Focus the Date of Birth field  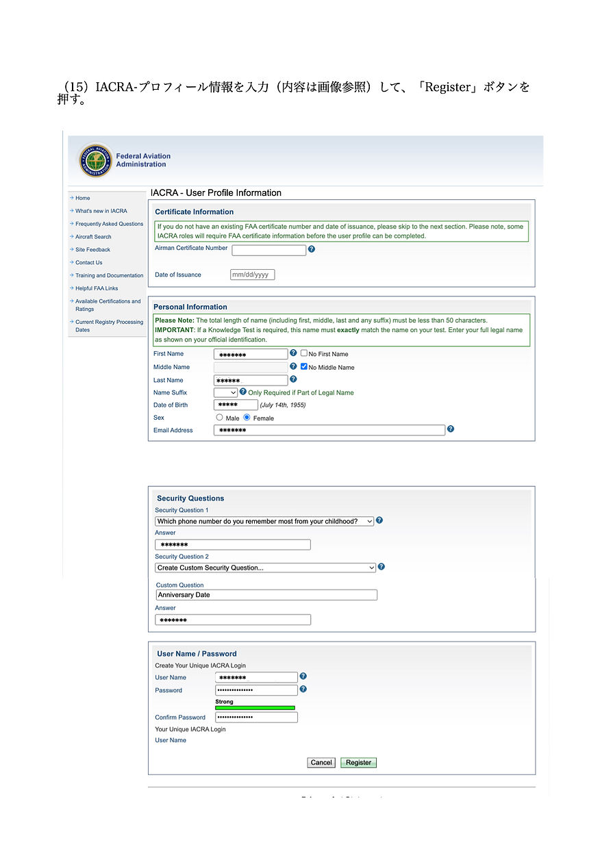(236, 405)
